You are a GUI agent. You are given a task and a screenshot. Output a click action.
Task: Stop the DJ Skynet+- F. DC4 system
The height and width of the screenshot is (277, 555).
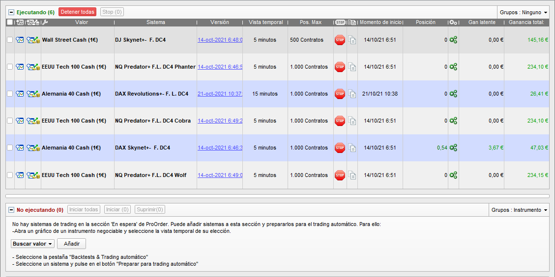coord(340,40)
